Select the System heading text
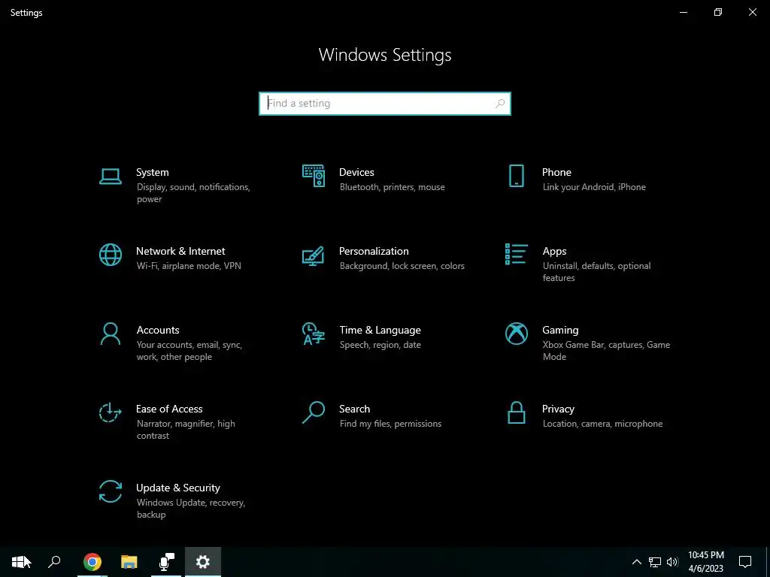Image resolution: width=770 pixels, height=577 pixels. pos(152,172)
